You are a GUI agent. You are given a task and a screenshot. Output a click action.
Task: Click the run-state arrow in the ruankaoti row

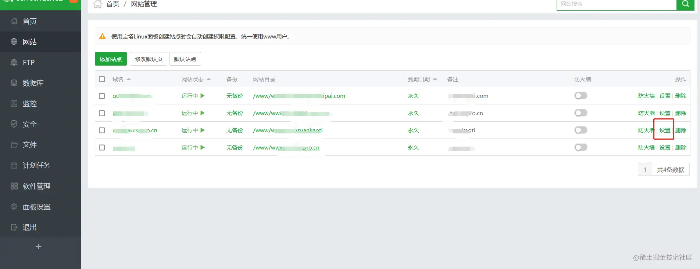[x=203, y=130]
